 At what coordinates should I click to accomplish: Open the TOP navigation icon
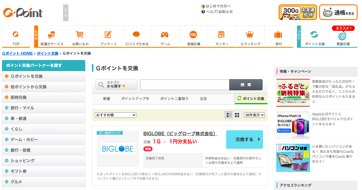click(x=16, y=35)
